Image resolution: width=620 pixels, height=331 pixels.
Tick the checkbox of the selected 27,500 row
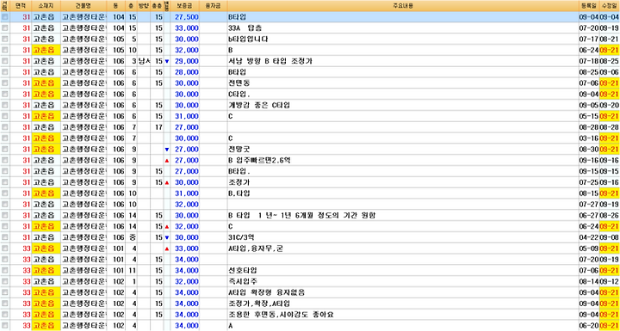pyautogui.click(x=4, y=17)
